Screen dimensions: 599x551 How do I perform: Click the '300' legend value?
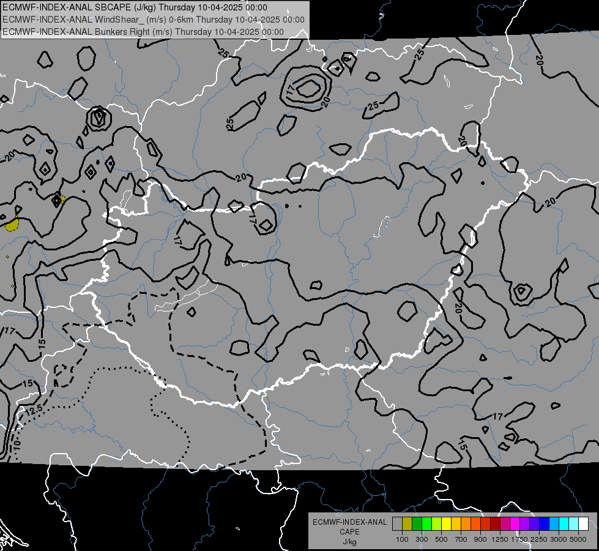(422, 539)
